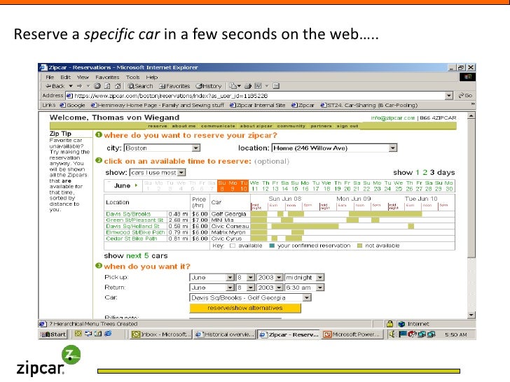Image resolution: width=510 pixels, height=382 pixels.
Task: Open the Return time dropdown 6:30 am
Action: 305,288
